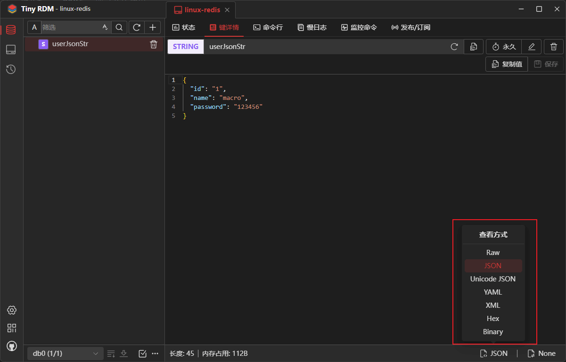Open the server connections sidebar icon
566x362 pixels.
(x=11, y=49)
